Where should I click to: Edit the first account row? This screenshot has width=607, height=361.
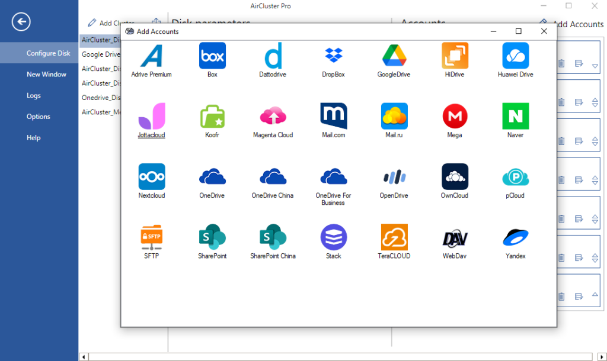pyautogui.click(x=579, y=63)
